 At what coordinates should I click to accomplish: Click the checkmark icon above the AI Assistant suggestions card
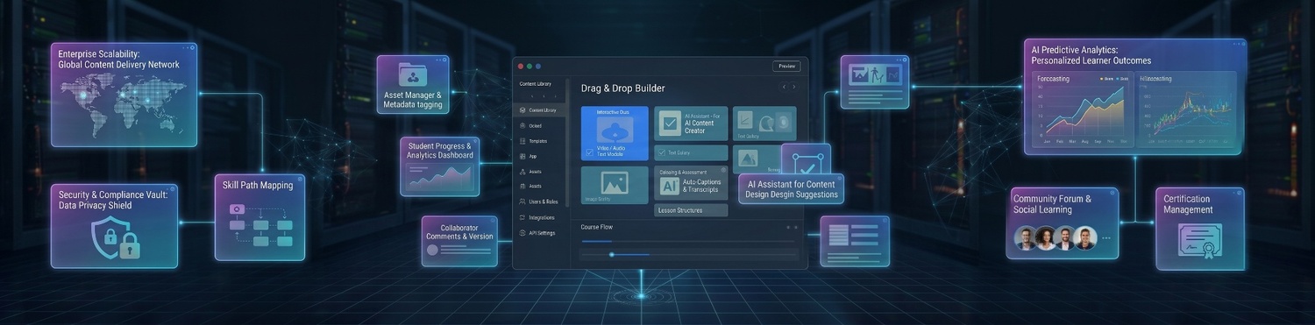pyautogui.click(x=807, y=165)
